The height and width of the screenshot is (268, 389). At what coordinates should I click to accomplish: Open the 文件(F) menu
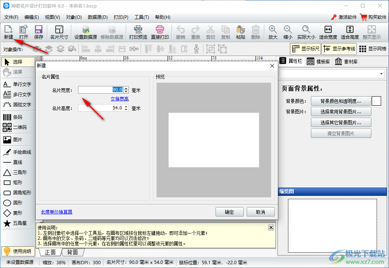pos(11,17)
